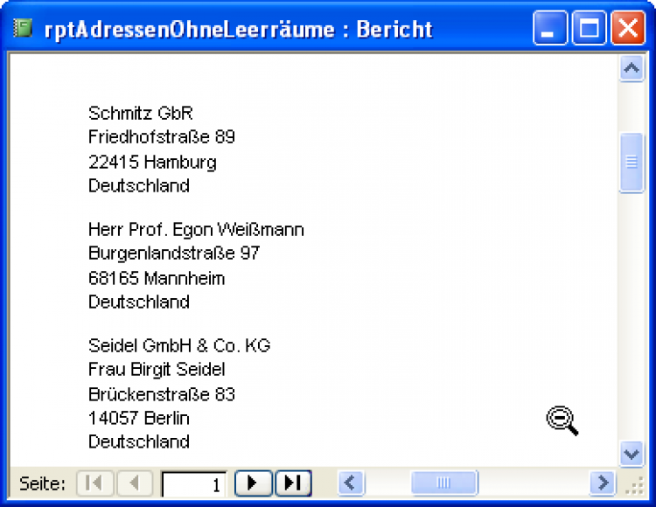This screenshot has width=656, height=507.
Task: Click the page number field
Action: (x=194, y=483)
